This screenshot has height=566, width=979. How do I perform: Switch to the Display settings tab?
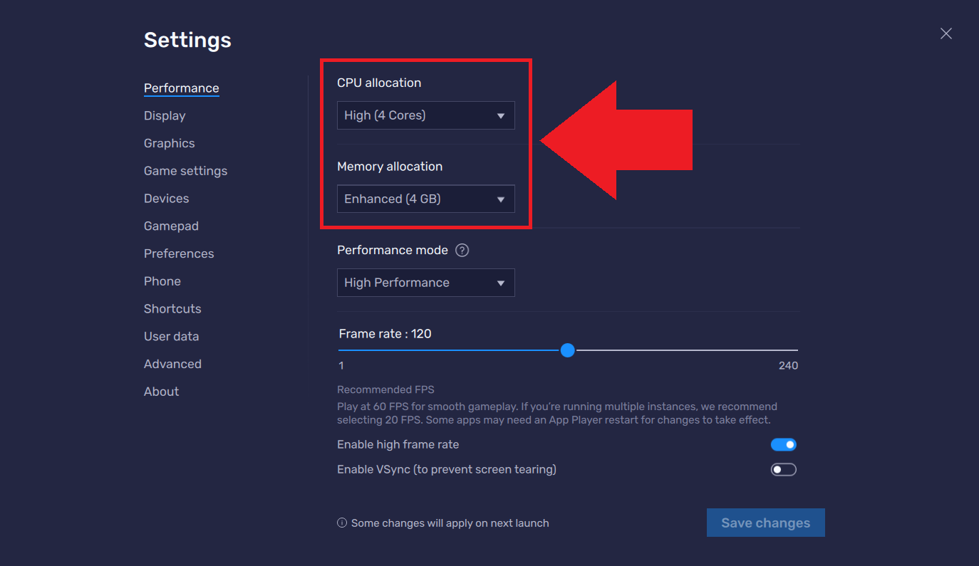coord(165,116)
